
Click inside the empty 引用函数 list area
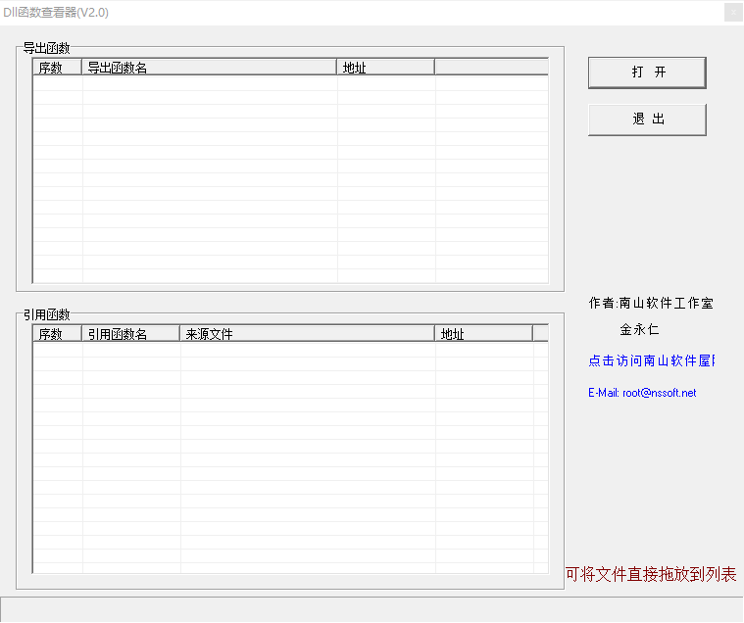click(290, 455)
